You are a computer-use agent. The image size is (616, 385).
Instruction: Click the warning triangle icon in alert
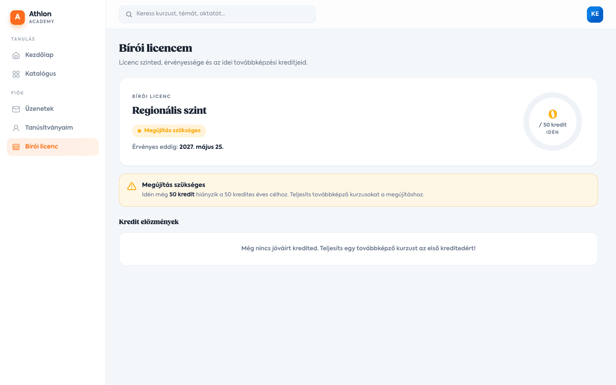coord(132,186)
